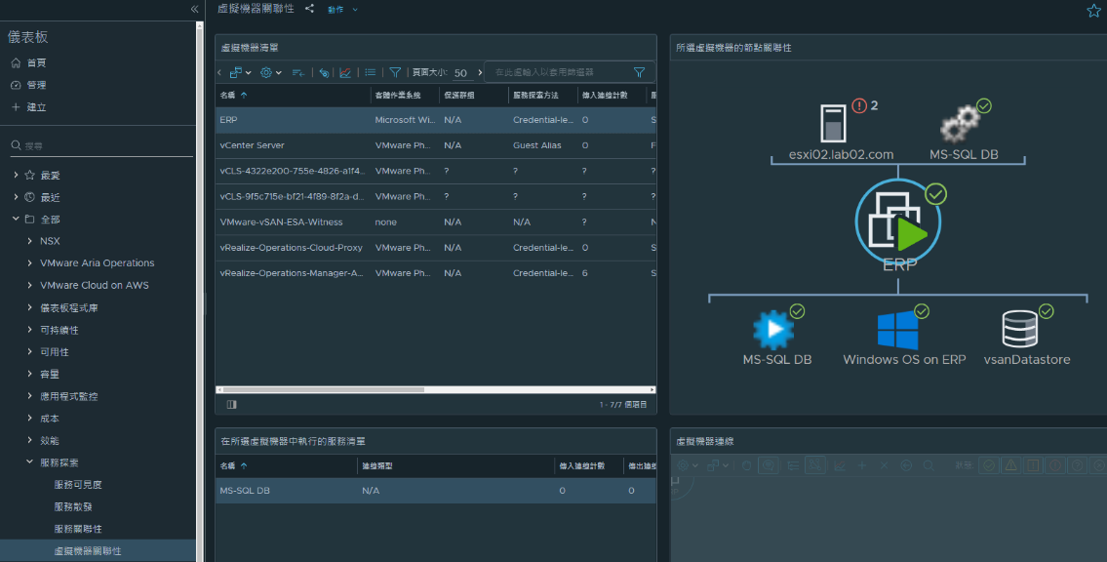Click the funnel icon inside the filter box
This screenshot has height=562, width=1107.
tap(639, 72)
